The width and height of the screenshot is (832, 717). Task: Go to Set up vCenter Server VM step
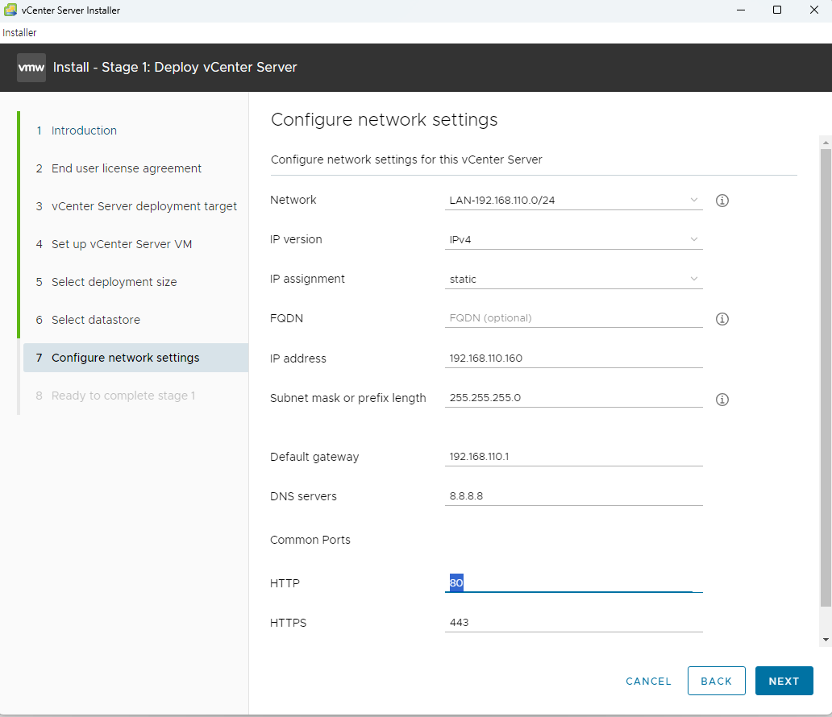click(122, 244)
